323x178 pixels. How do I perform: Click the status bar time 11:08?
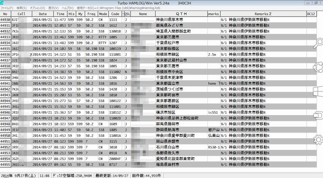44,176
